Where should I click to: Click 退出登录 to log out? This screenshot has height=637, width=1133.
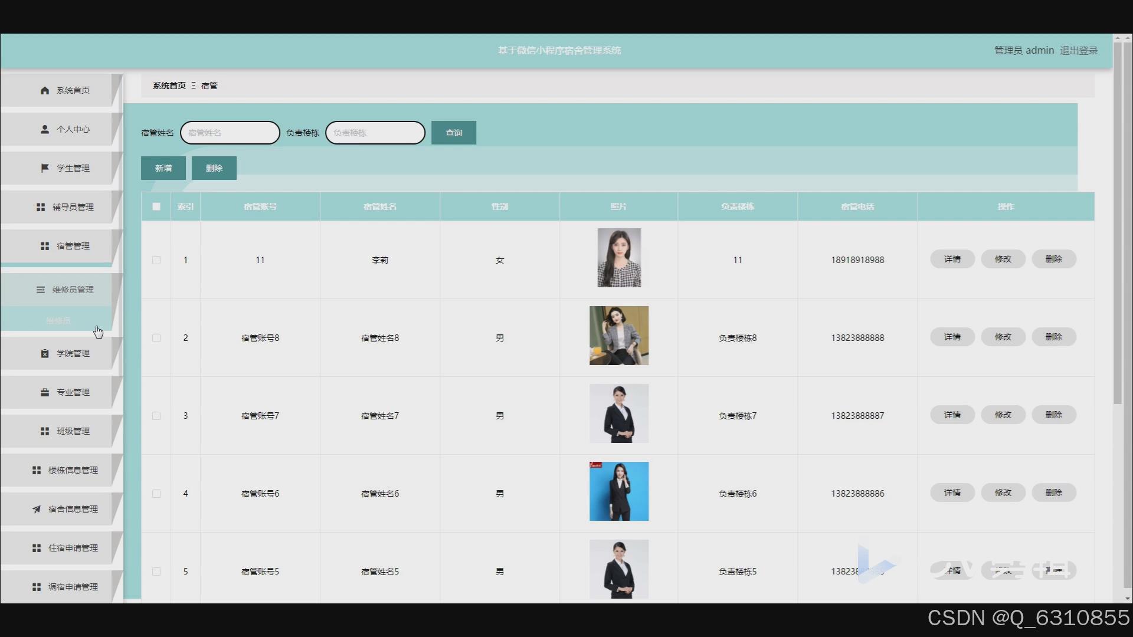pos(1079,51)
